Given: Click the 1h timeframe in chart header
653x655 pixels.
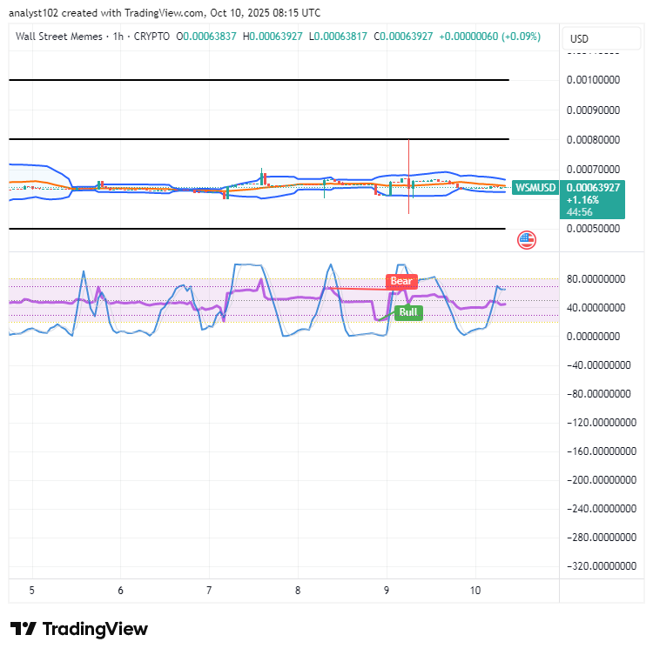Looking at the screenshot, I should pos(118,37).
